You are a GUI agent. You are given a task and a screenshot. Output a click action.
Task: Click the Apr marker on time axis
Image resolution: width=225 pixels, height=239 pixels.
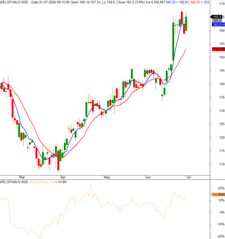pos(63,177)
